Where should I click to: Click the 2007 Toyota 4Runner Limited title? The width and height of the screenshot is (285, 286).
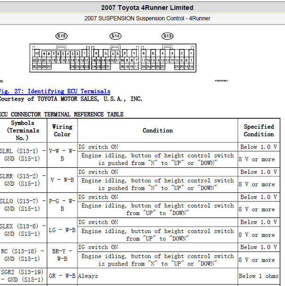tap(147, 8)
